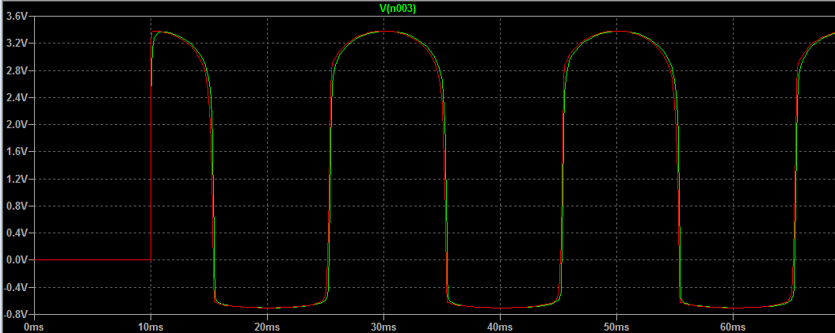Select the 0.0V voltage axis label
The width and height of the screenshot is (835, 333).
[16, 260]
